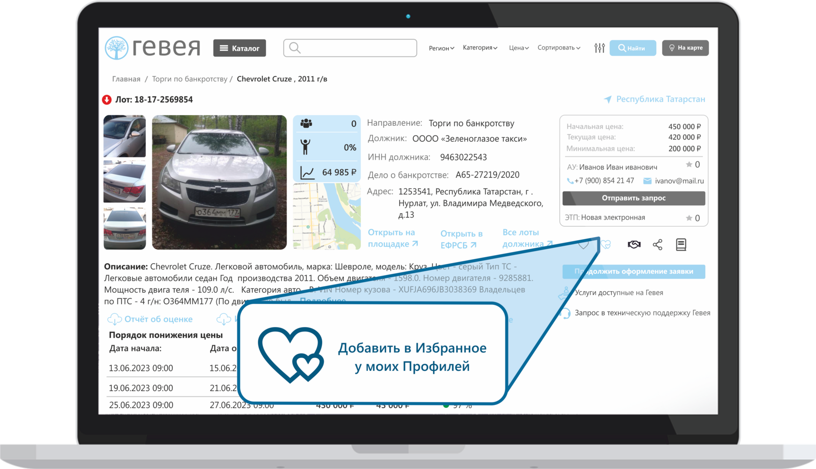
Task: Click the phone icon near +7 (900) number
Action: [x=570, y=181]
